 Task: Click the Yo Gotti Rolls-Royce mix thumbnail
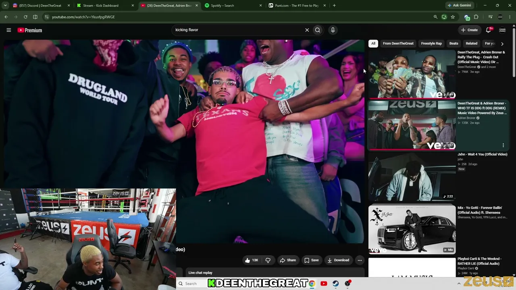click(412, 230)
